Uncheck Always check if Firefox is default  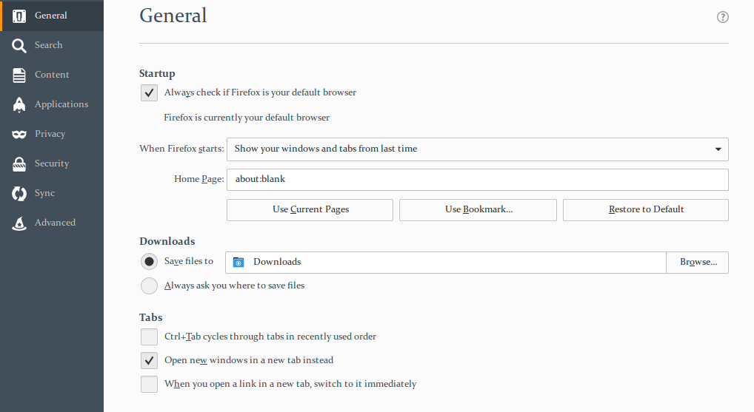tap(149, 92)
